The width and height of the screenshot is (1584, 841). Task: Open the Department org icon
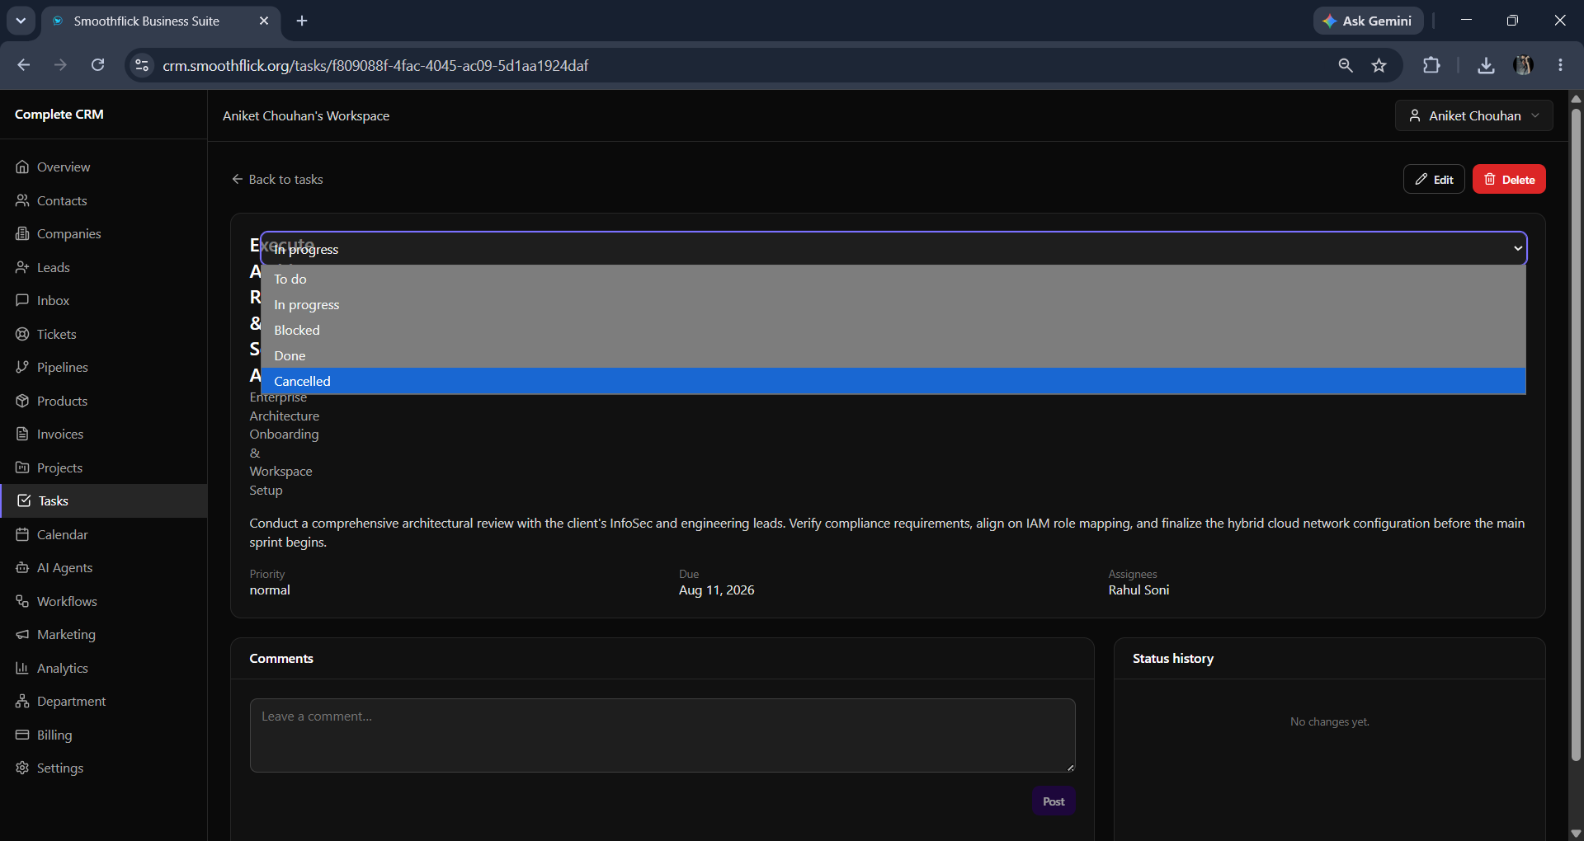click(22, 701)
